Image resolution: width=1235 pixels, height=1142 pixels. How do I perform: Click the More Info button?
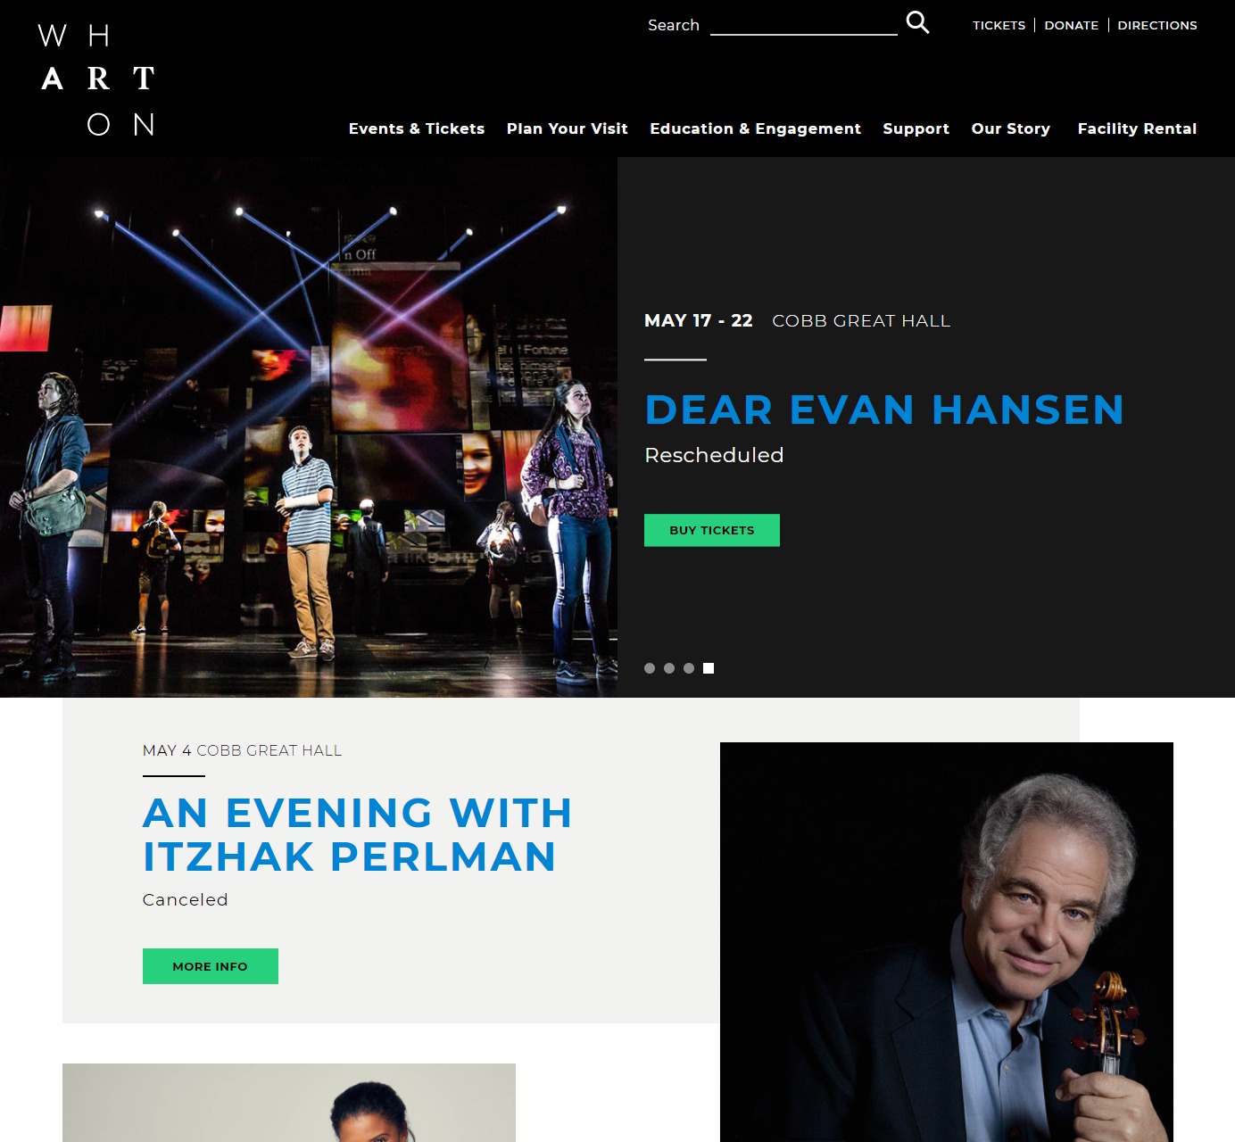[211, 966]
